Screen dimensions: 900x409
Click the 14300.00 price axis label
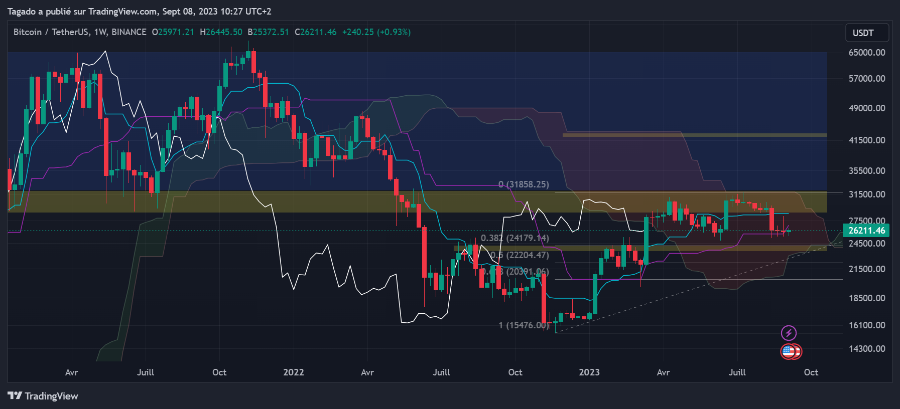click(x=867, y=349)
